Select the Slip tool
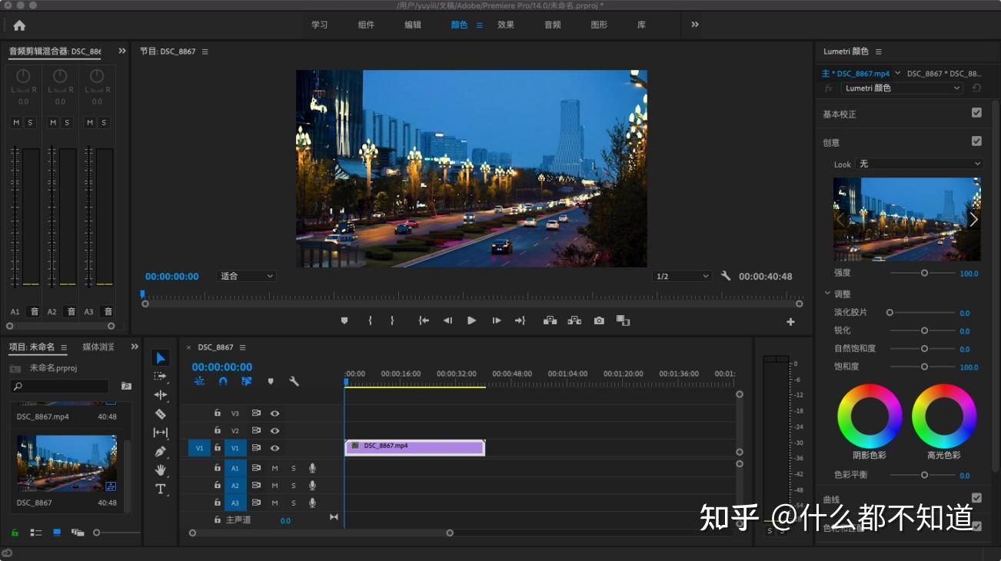Screen dimensions: 1001x561 tap(160, 433)
